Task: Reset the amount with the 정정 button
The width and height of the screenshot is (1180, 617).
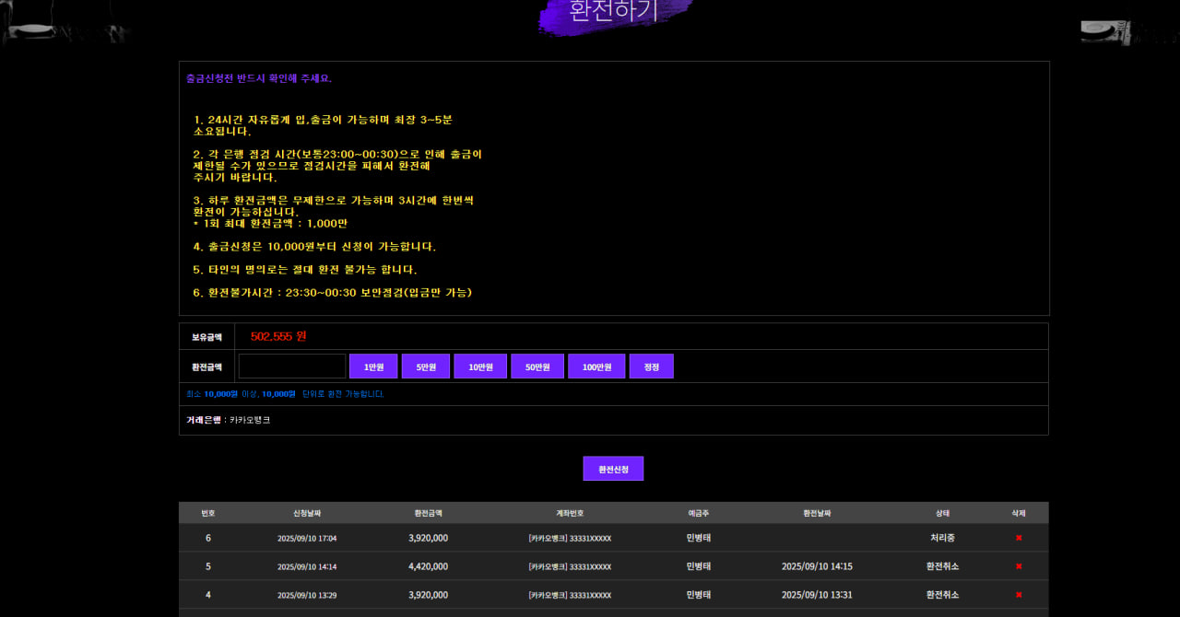Action: tap(651, 367)
